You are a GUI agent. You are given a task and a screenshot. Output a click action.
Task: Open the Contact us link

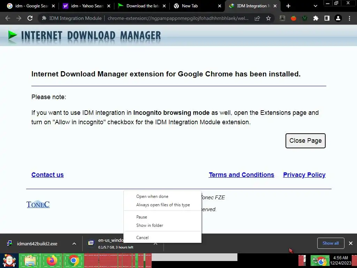47,175
